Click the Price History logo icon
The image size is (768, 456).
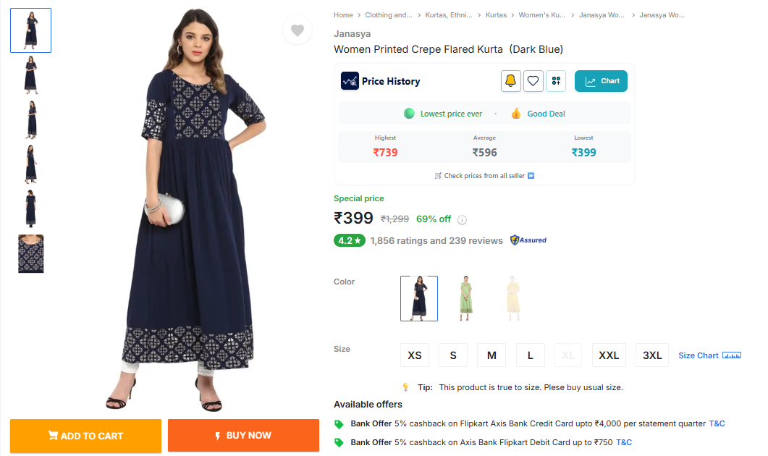(x=350, y=81)
